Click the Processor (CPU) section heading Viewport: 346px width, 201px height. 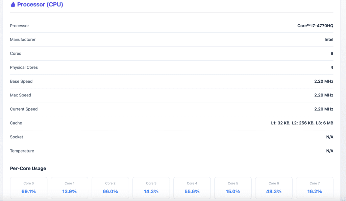click(40, 5)
